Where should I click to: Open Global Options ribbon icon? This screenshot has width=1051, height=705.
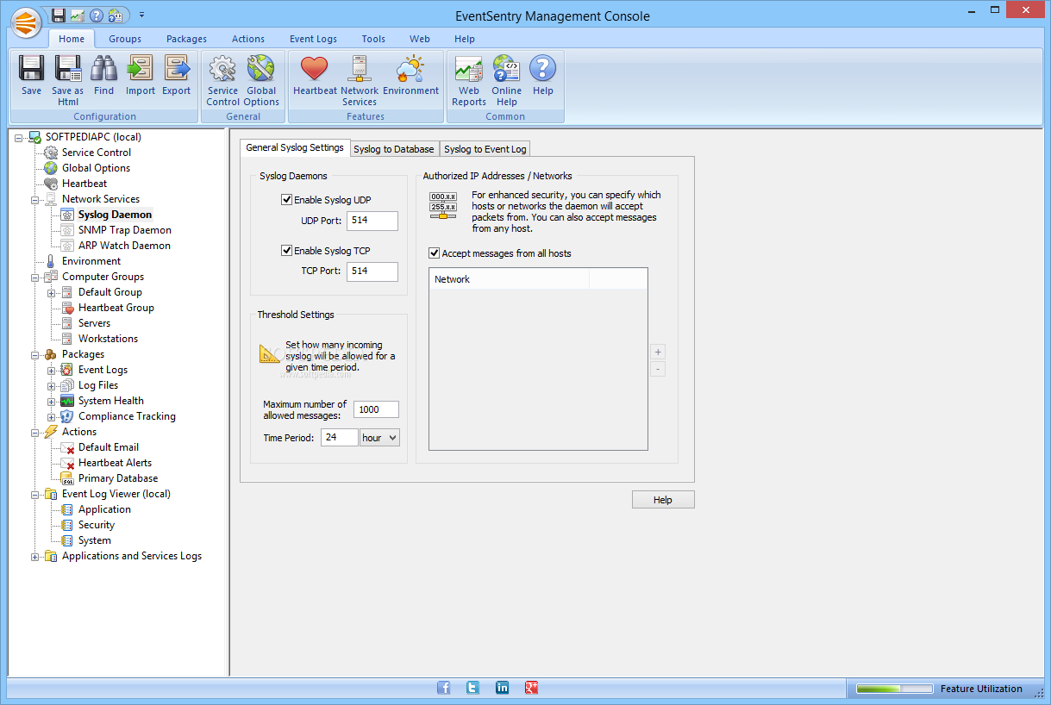point(261,80)
